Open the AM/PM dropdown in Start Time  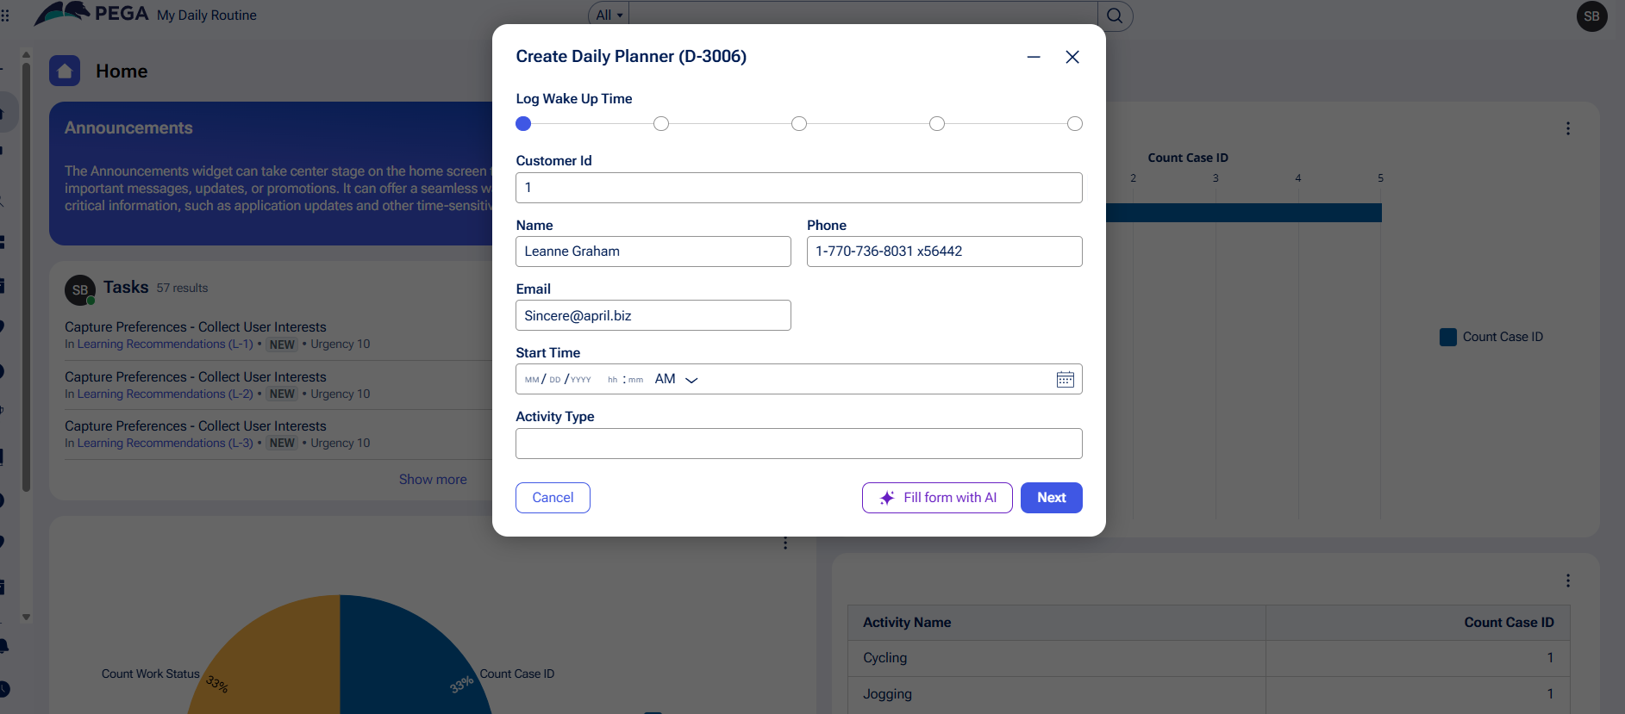coord(677,380)
